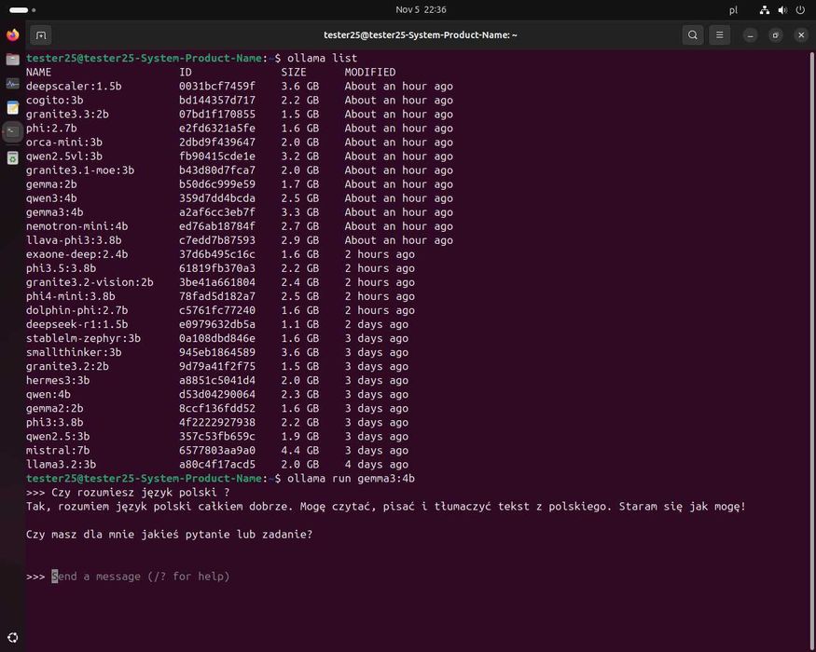Click the 'MODIFIED' column header
The image size is (816, 652).
(x=370, y=73)
